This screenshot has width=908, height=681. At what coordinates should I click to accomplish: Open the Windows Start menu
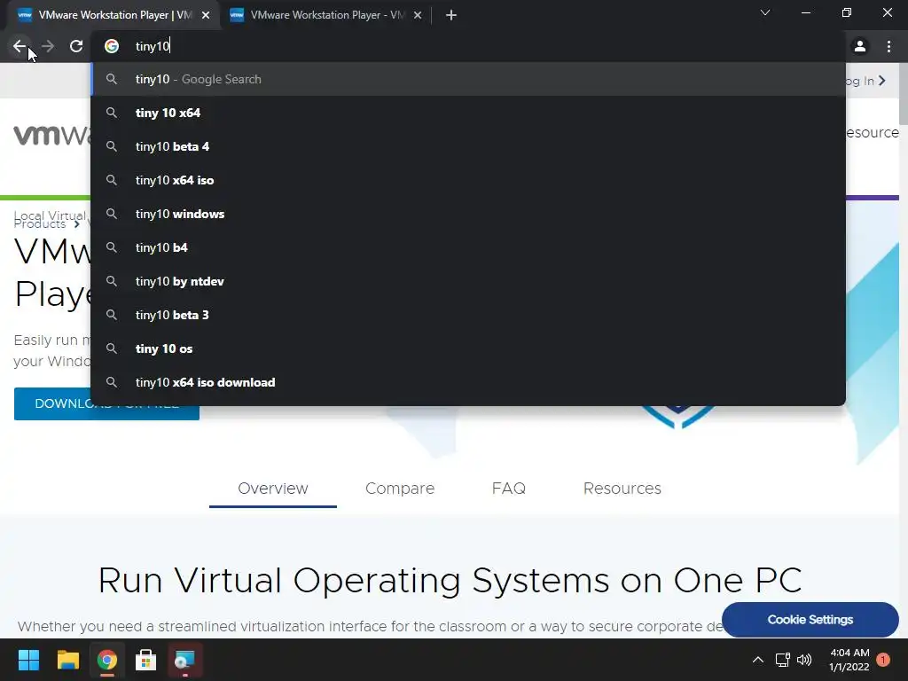(x=28, y=660)
